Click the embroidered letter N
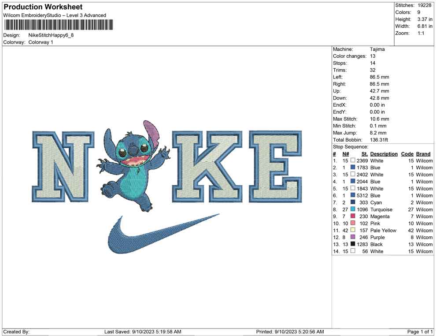Viewport: 436px width, 336px height. coord(63,166)
